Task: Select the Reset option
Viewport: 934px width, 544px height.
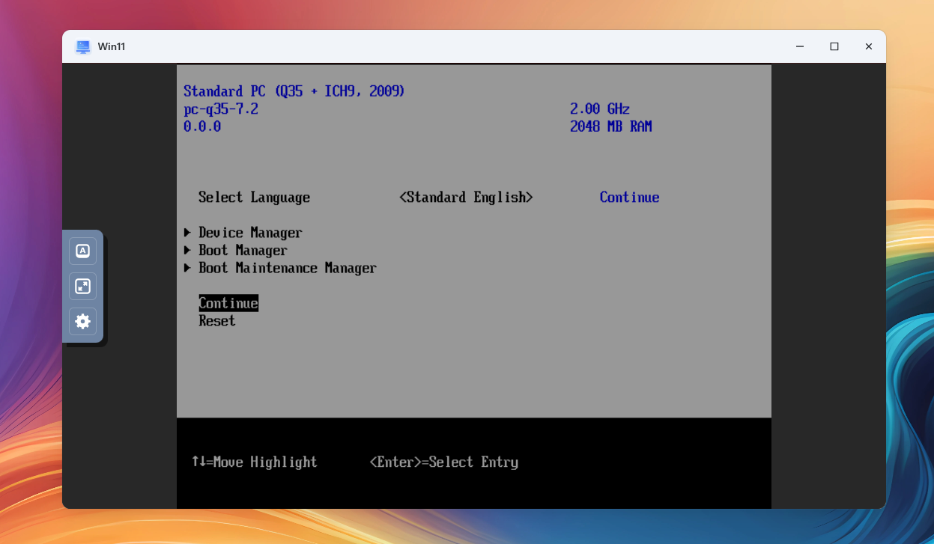Action: (x=216, y=321)
